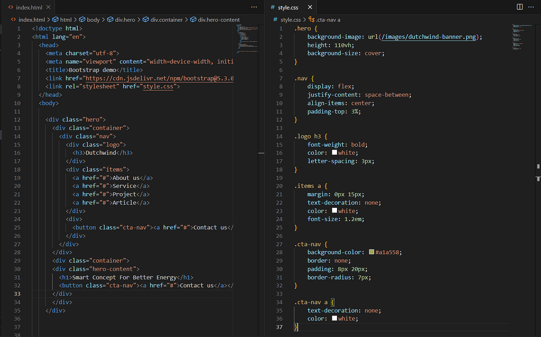Click the underlined style.css link in the href attribute
This screenshot has width=541, height=337.
coord(159,86)
